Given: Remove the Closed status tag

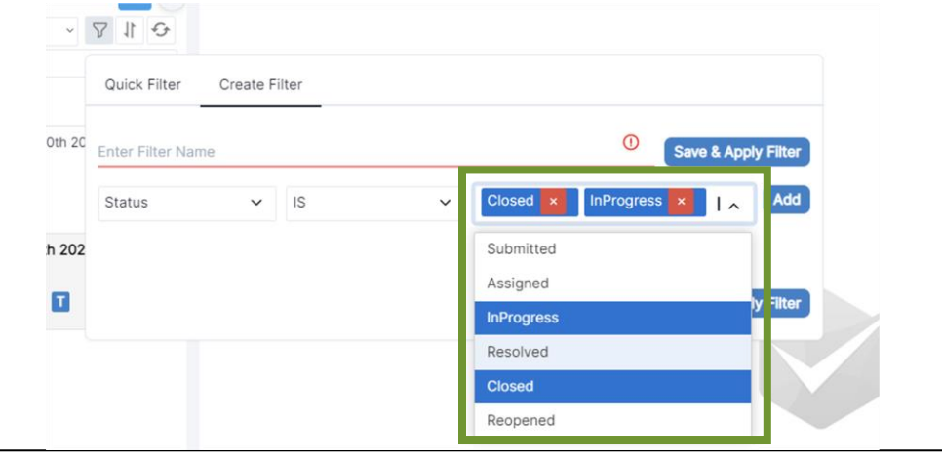Looking at the screenshot, I should (x=553, y=202).
